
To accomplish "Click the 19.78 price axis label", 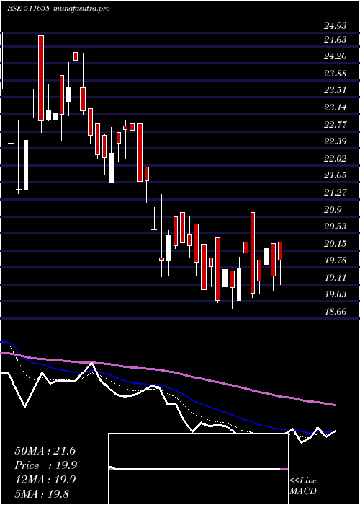I will point(336,260).
